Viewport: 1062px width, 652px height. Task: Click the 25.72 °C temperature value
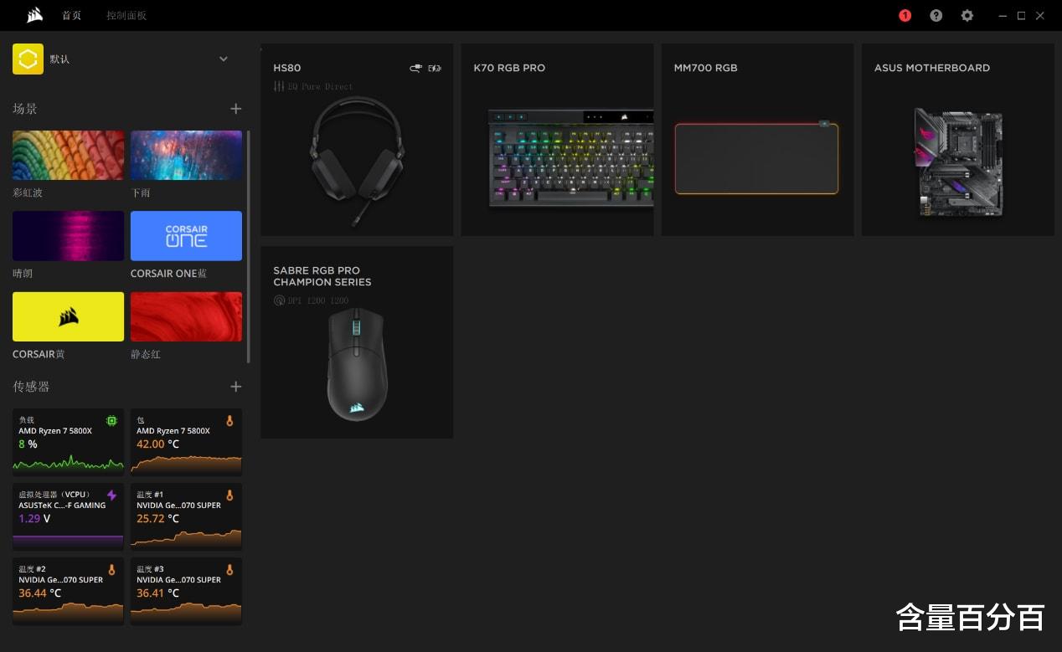pyautogui.click(x=157, y=519)
